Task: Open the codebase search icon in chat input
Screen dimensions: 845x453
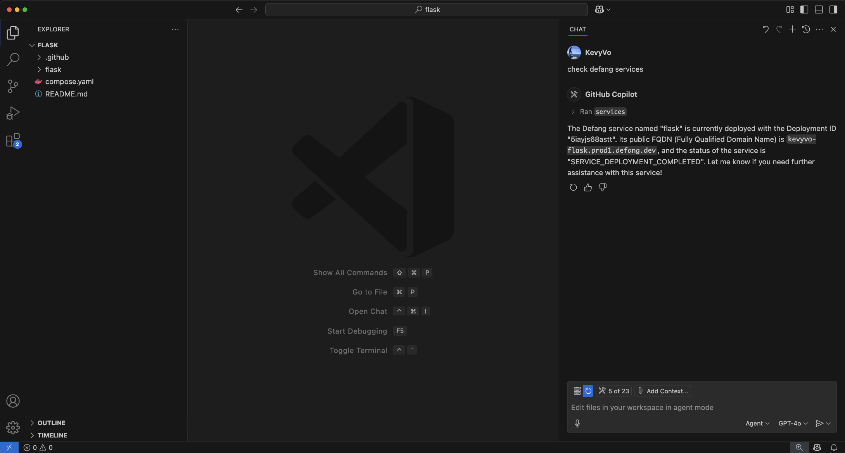Action: [x=577, y=391]
